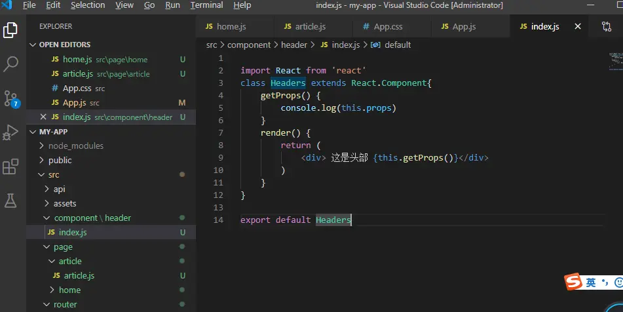Close index.js in Open Editors list
623x312 pixels.
(x=43, y=117)
